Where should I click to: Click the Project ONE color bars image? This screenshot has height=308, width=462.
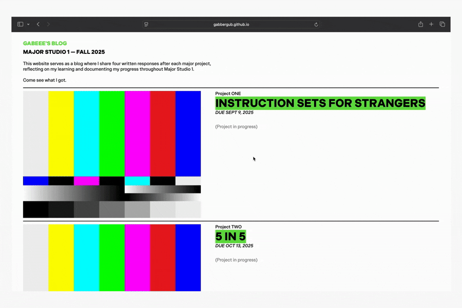pos(112,154)
